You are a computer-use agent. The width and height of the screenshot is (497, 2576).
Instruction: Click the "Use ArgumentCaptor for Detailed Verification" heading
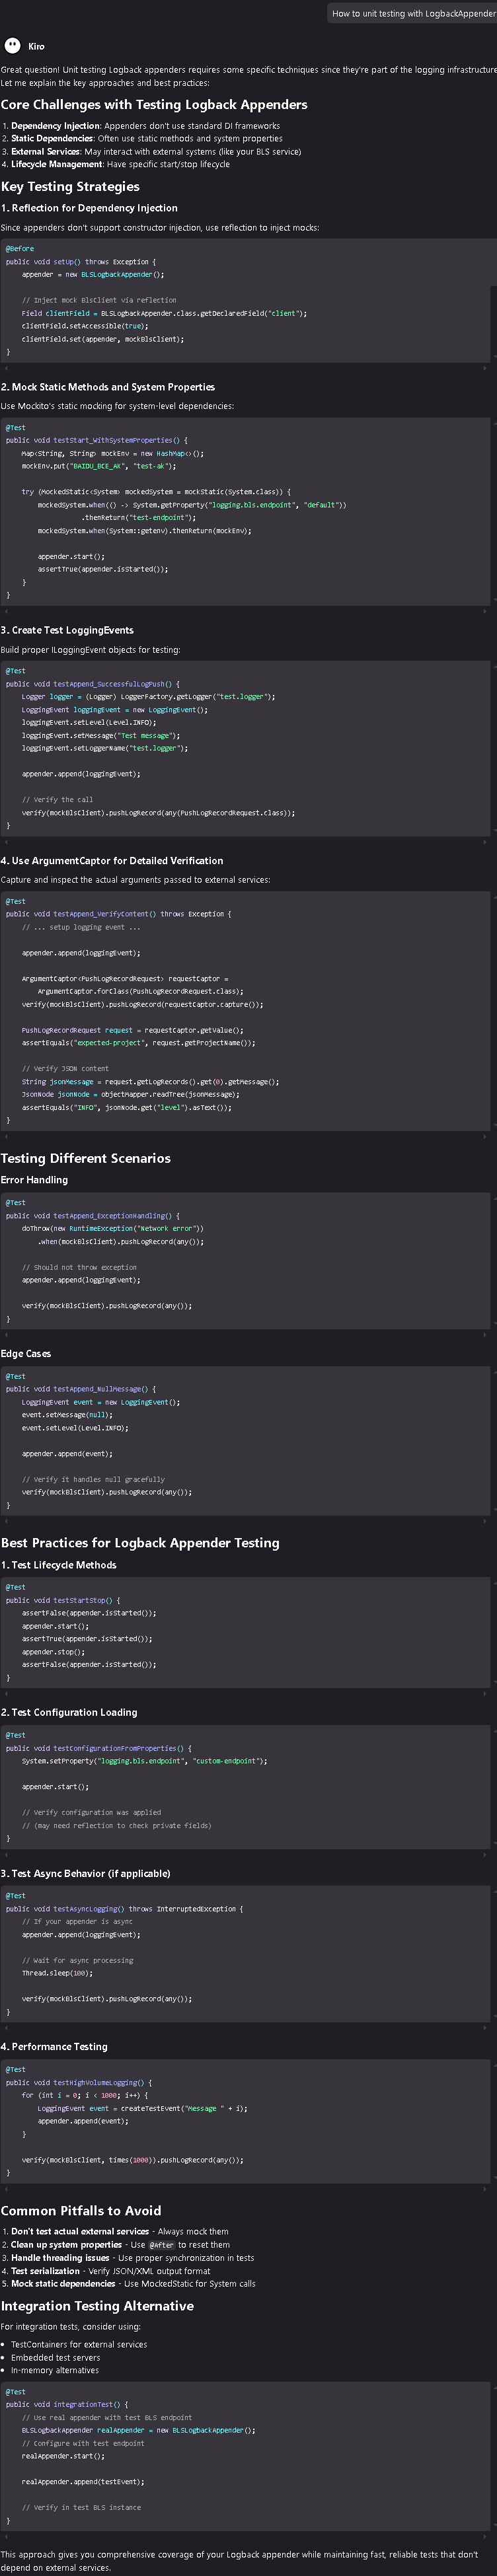pyautogui.click(x=112, y=860)
